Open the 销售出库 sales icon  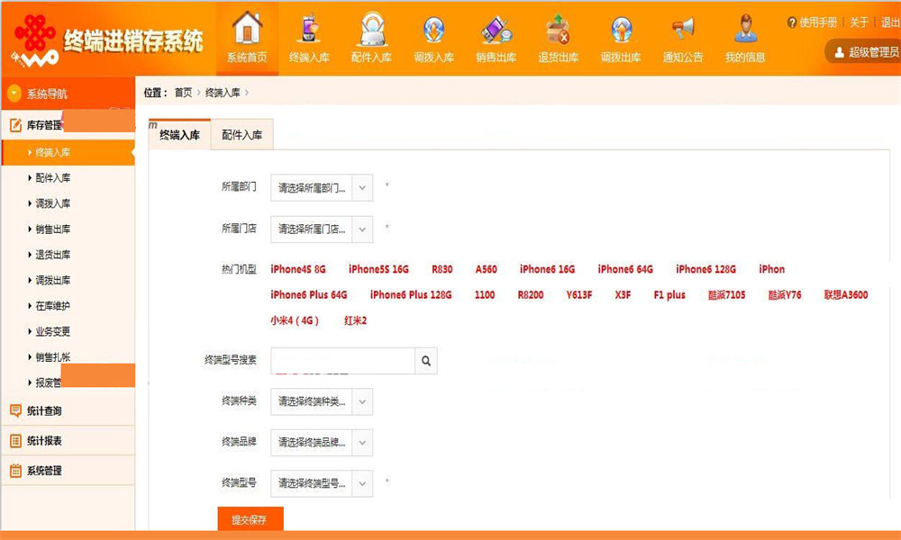pos(496,31)
